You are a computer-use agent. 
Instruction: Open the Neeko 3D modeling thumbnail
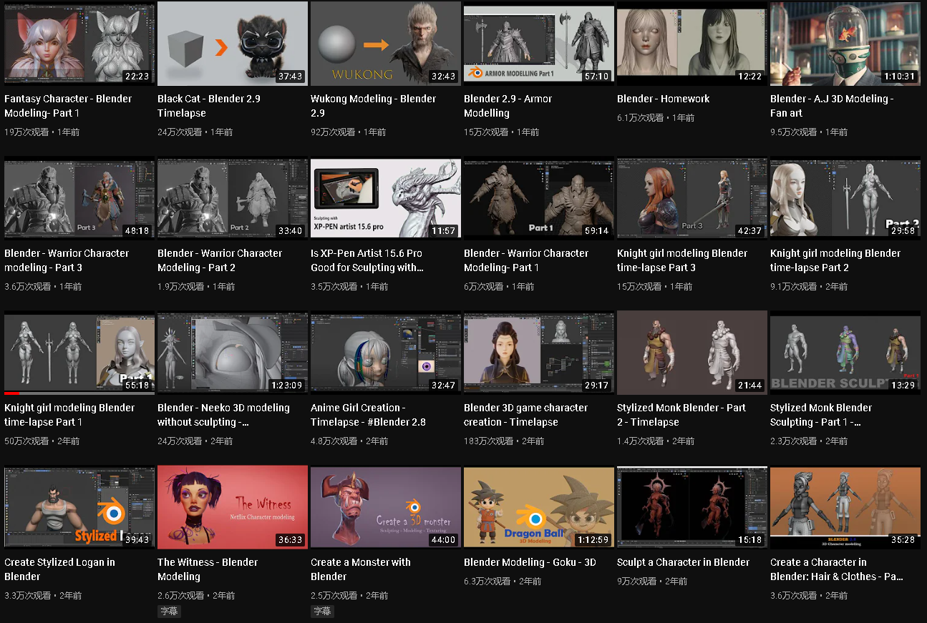[x=233, y=352]
